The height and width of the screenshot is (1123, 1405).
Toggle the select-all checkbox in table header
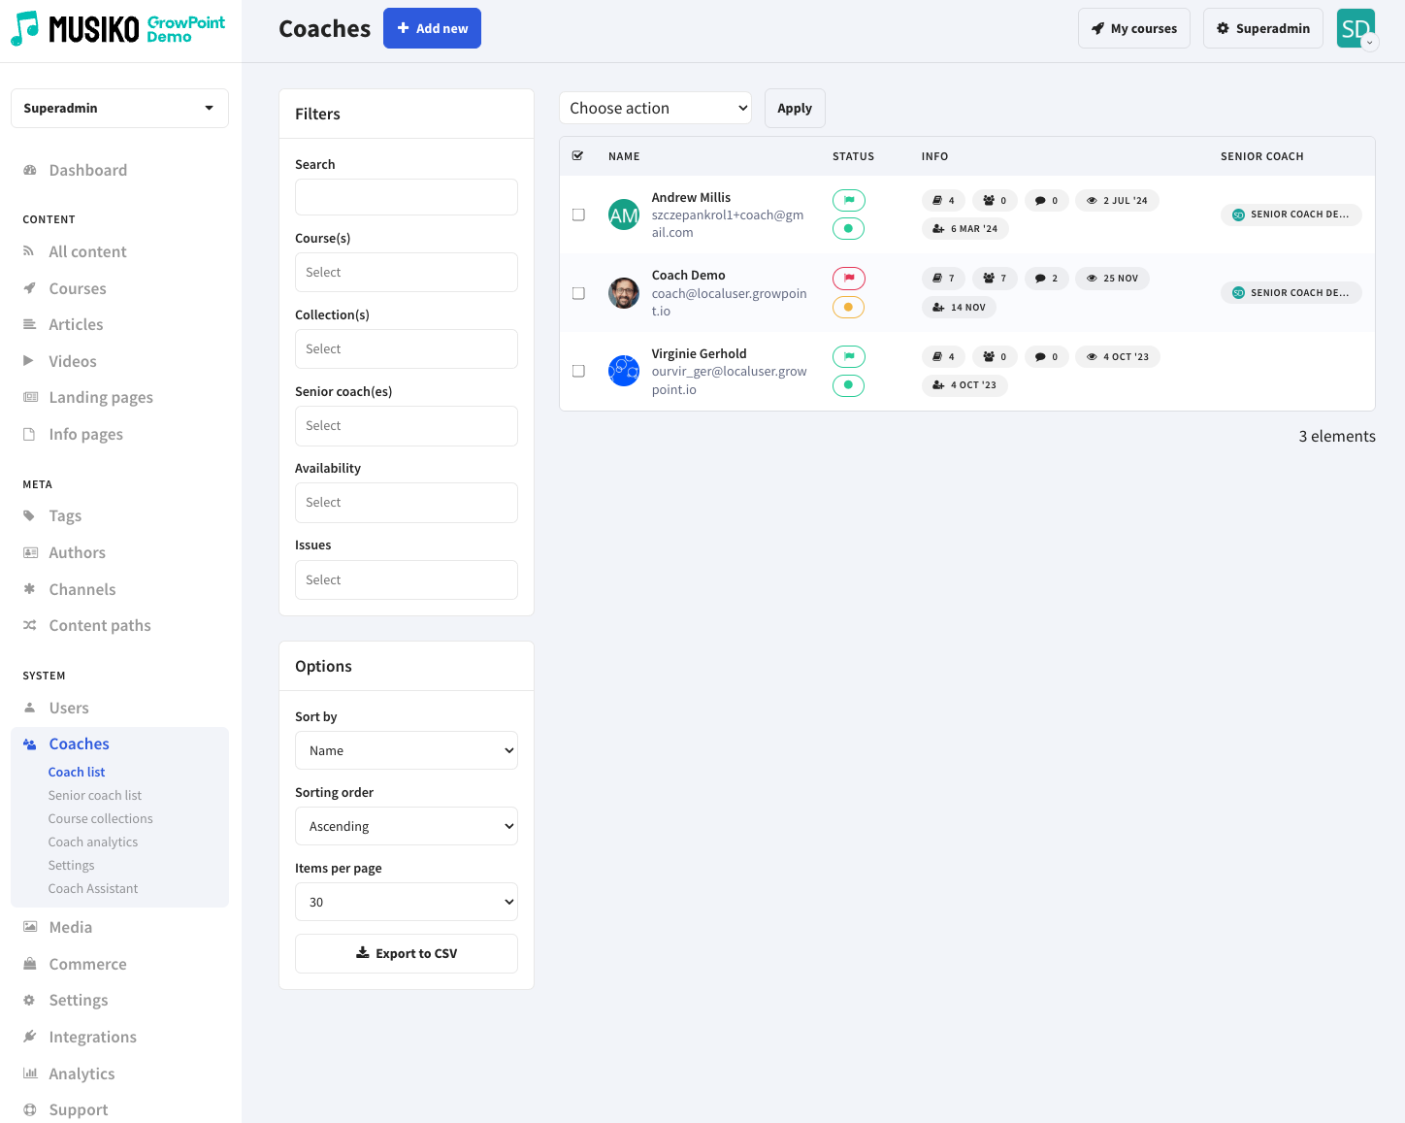pos(578,156)
